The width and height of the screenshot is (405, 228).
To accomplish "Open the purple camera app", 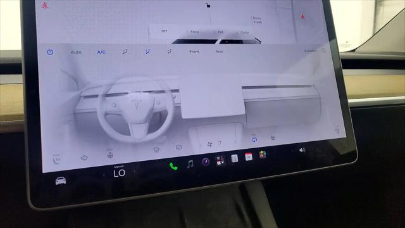I will [x=206, y=162].
